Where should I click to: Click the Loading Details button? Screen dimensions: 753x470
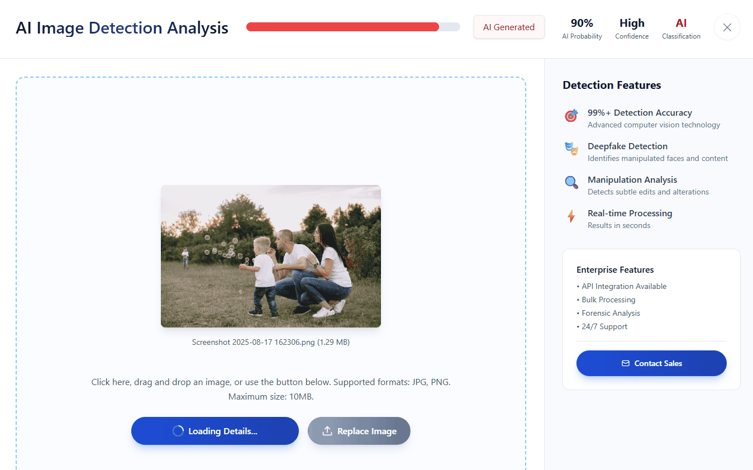pos(215,431)
